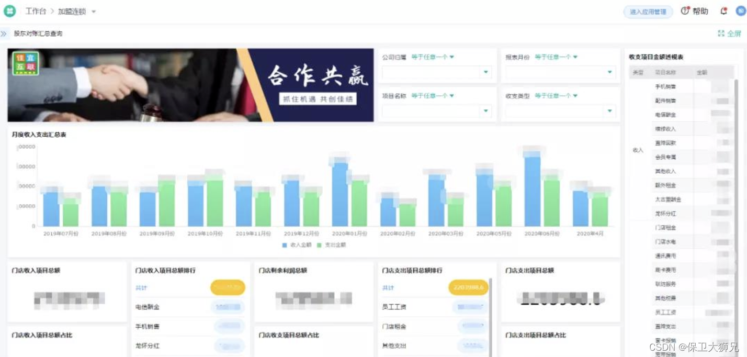747x357 pixels.
Task: Open the 项目名称 value combo box
Action: point(436,111)
